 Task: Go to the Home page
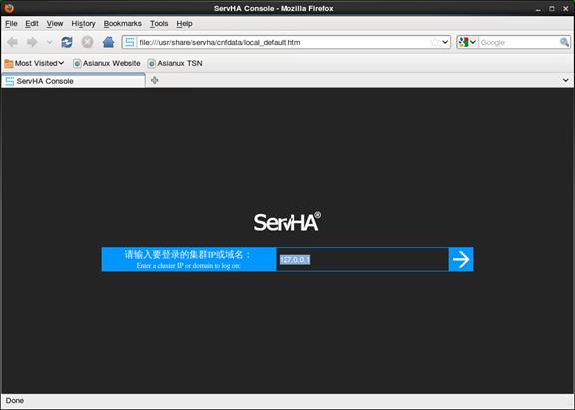(108, 42)
